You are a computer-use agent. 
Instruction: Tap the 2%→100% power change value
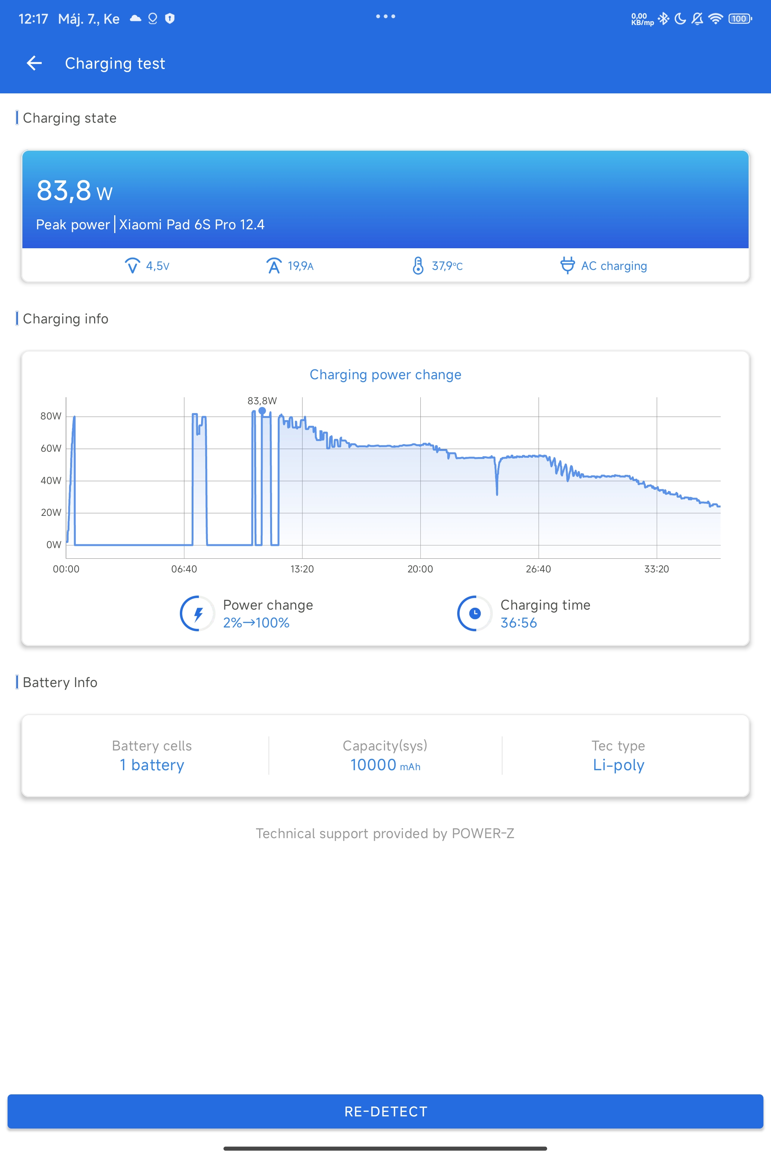click(x=256, y=623)
